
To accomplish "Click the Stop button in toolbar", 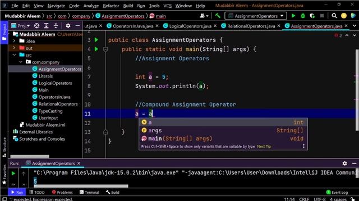I will coord(322,16).
